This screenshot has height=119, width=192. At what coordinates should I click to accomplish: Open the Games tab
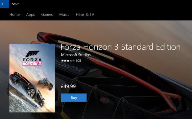click(47, 14)
